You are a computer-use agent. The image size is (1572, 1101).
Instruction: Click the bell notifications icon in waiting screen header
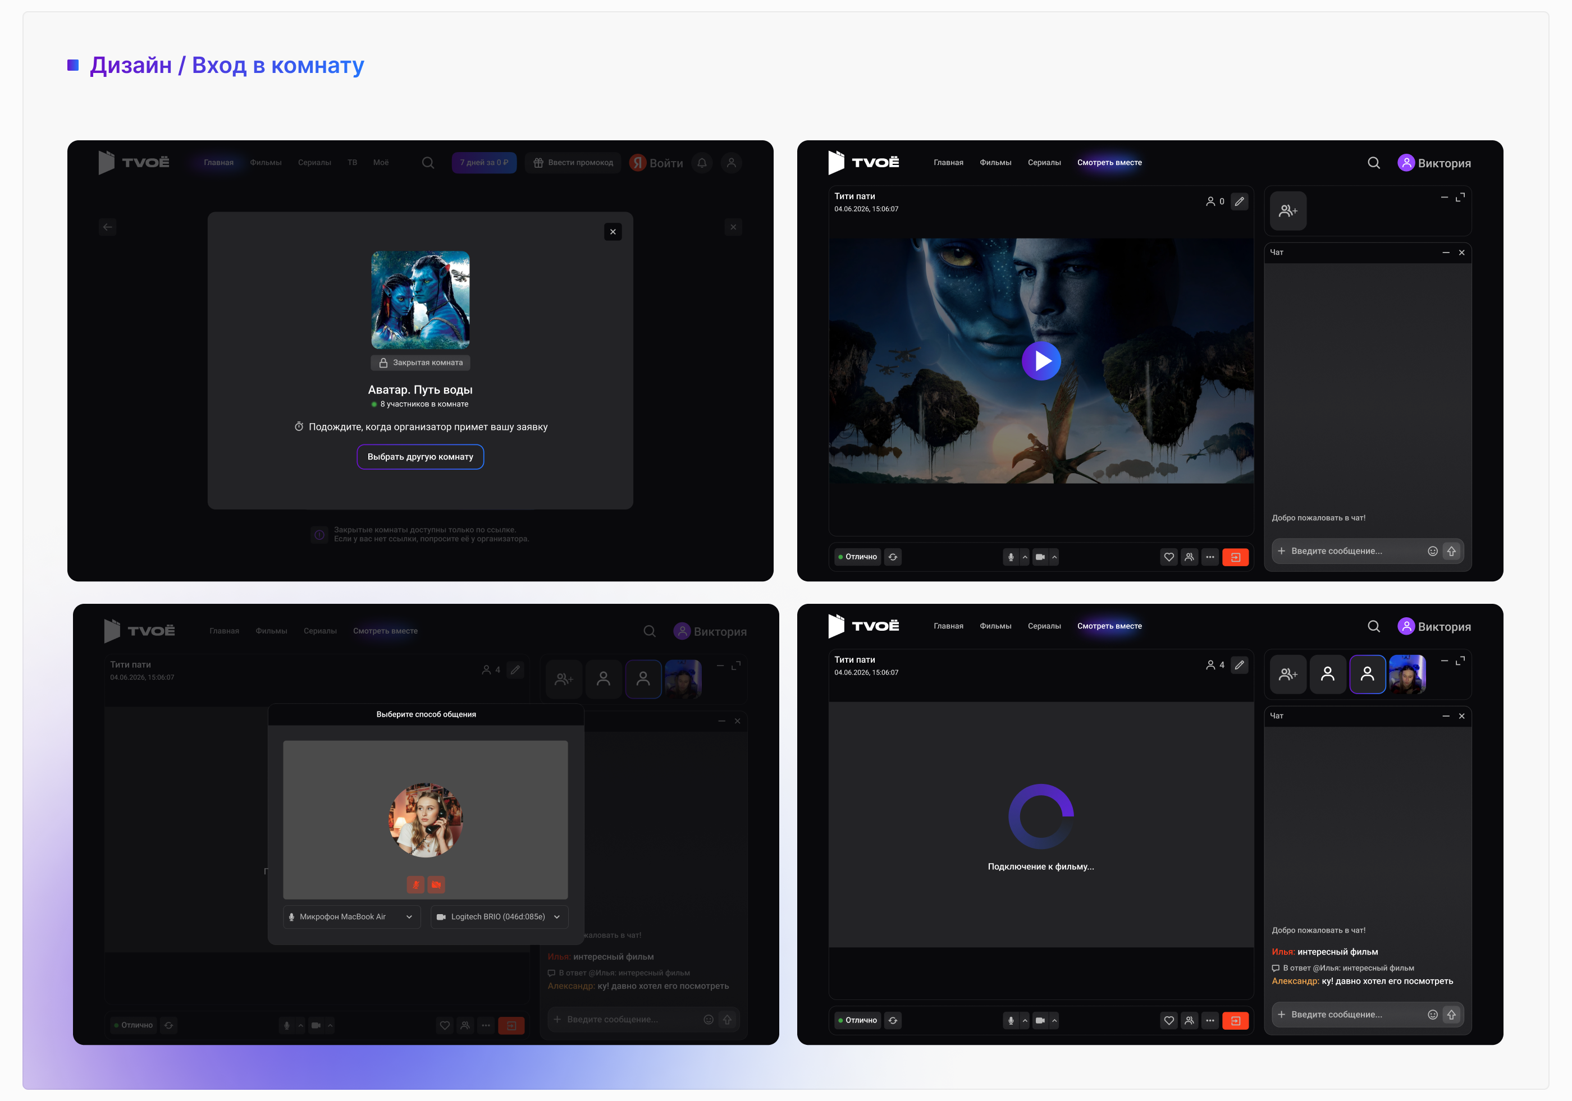(702, 163)
